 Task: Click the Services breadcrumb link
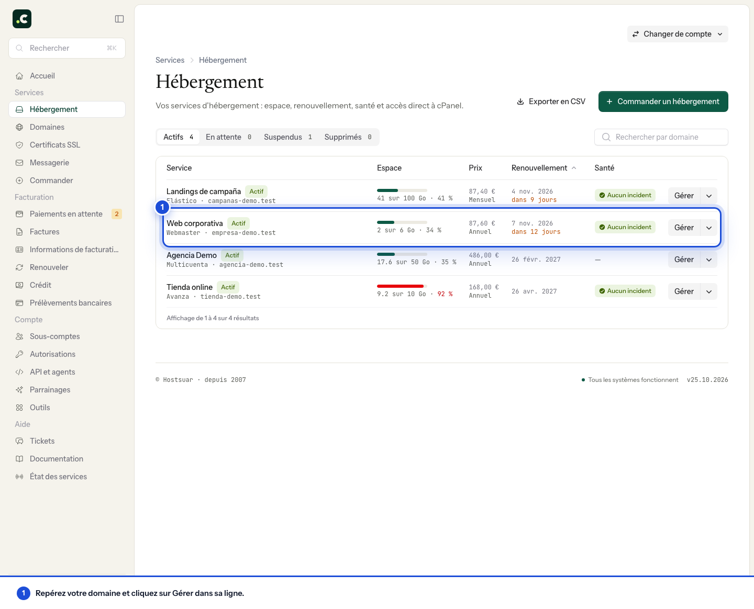click(x=170, y=60)
